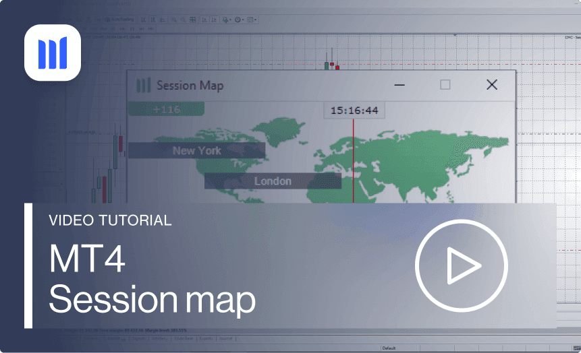Click the tile windows grid icon

pyautogui.click(x=192, y=20)
